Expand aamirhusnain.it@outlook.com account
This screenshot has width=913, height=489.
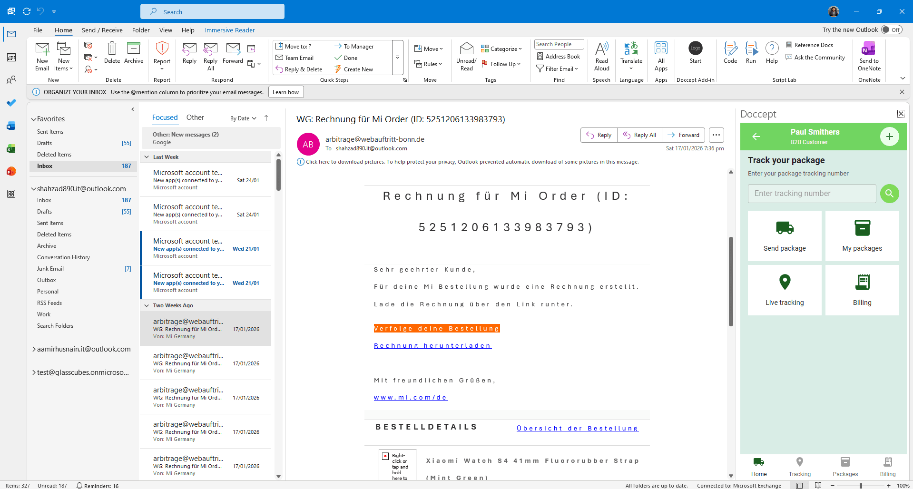click(34, 349)
